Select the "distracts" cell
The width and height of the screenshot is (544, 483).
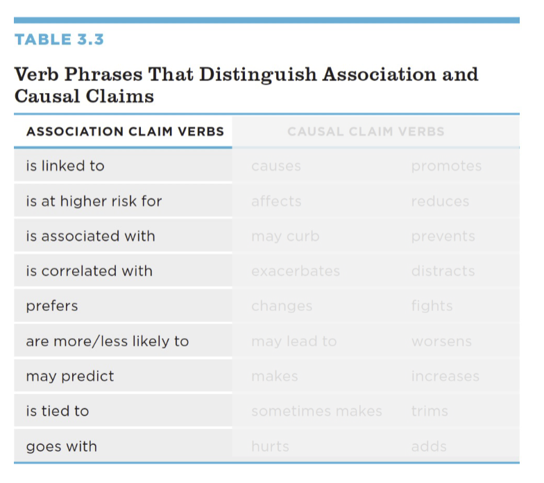tap(443, 271)
